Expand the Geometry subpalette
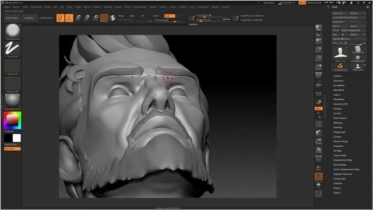Viewport: 373px width, 210px height. tap(338, 80)
